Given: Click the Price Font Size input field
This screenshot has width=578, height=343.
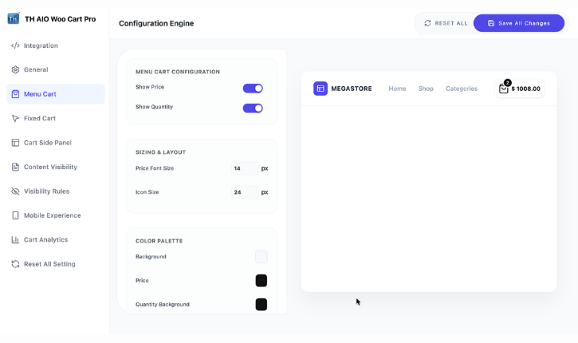Looking at the screenshot, I should 245,168.
